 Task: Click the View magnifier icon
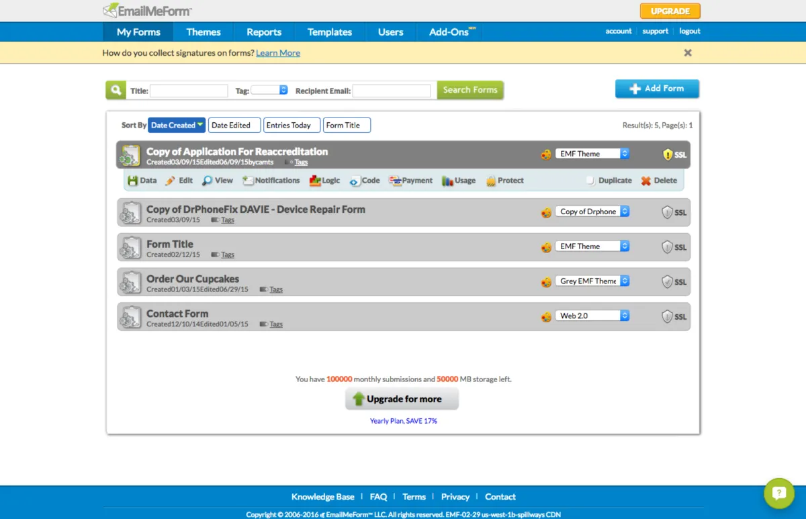click(207, 181)
